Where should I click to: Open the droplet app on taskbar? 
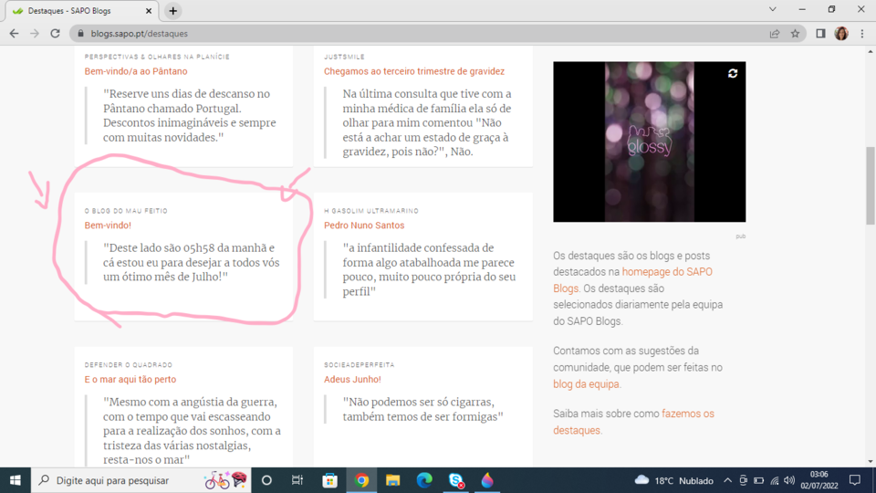[x=487, y=480]
